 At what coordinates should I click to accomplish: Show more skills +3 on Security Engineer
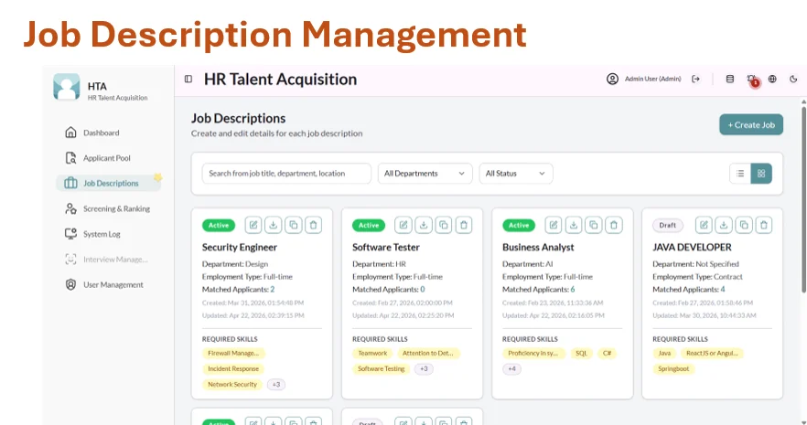[x=276, y=385]
